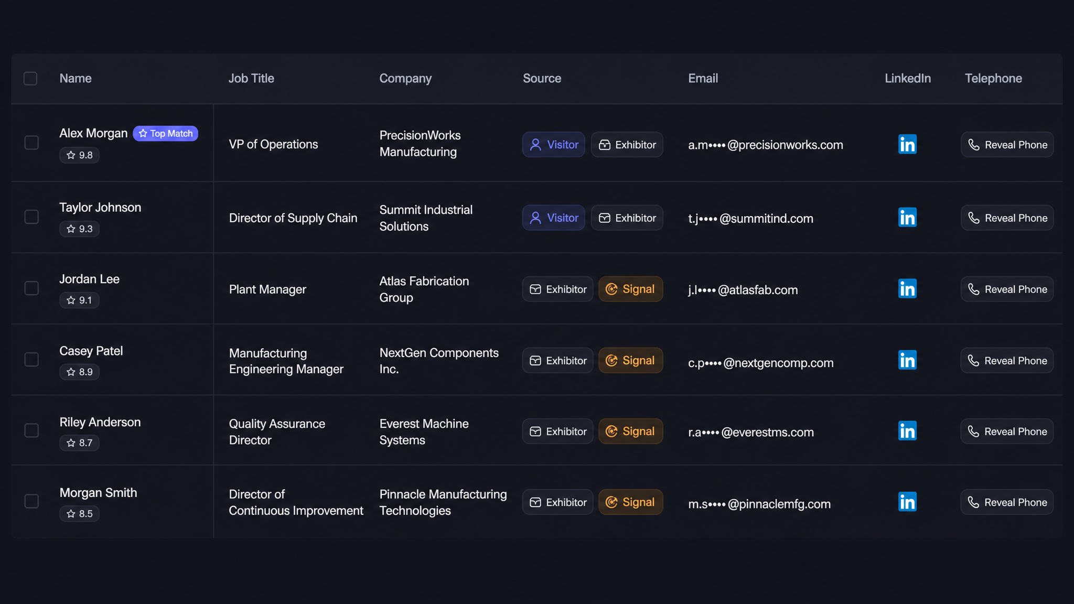Click the Company column header
Image resolution: width=1074 pixels, height=604 pixels.
[405, 79]
